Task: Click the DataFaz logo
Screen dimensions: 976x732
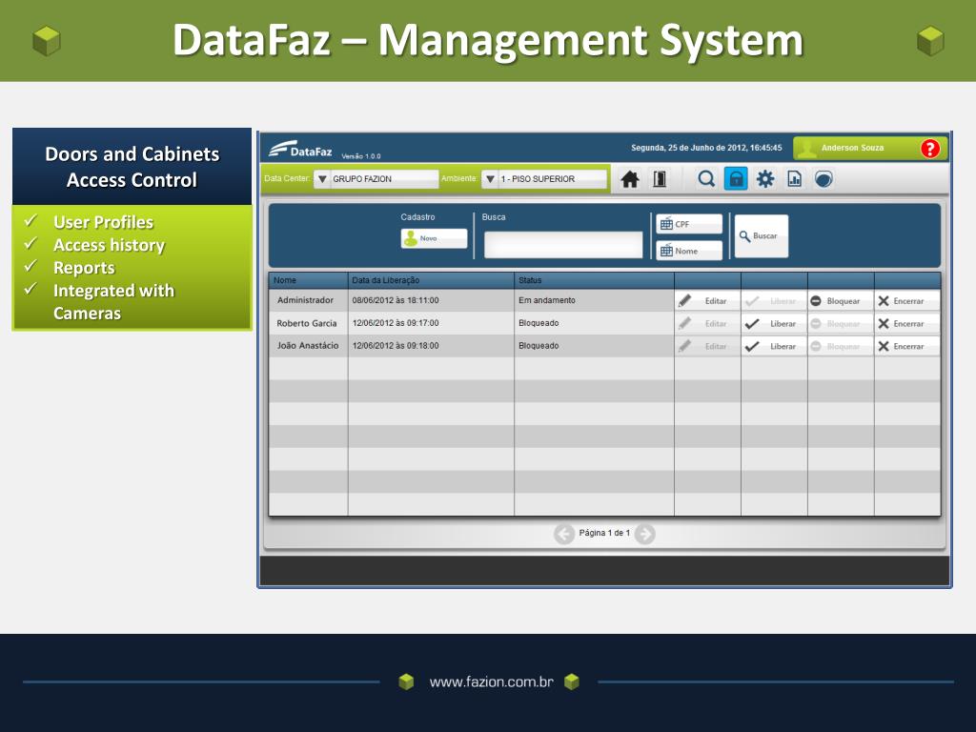Action: pyautogui.click(x=300, y=150)
